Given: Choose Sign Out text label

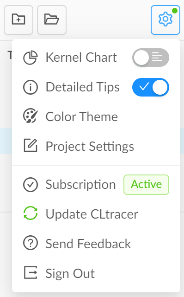Looking at the screenshot, I should (x=70, y=273).
